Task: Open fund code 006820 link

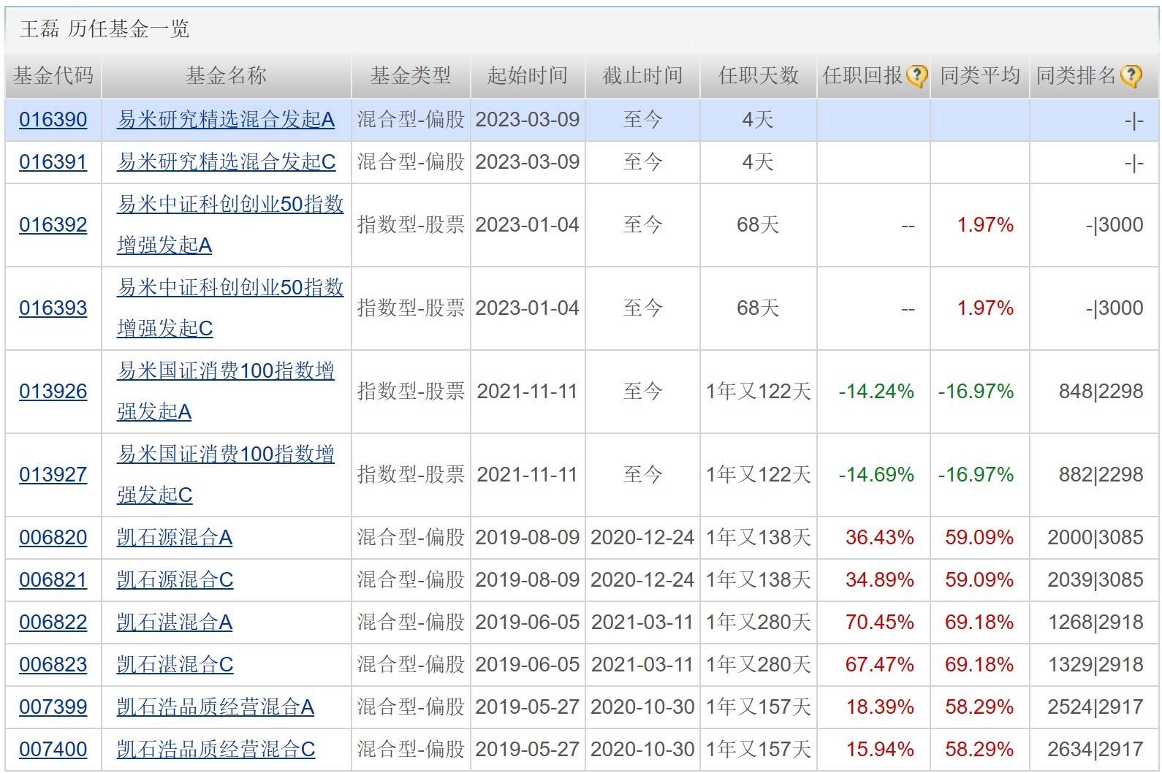Action: [x=53, y=538]
